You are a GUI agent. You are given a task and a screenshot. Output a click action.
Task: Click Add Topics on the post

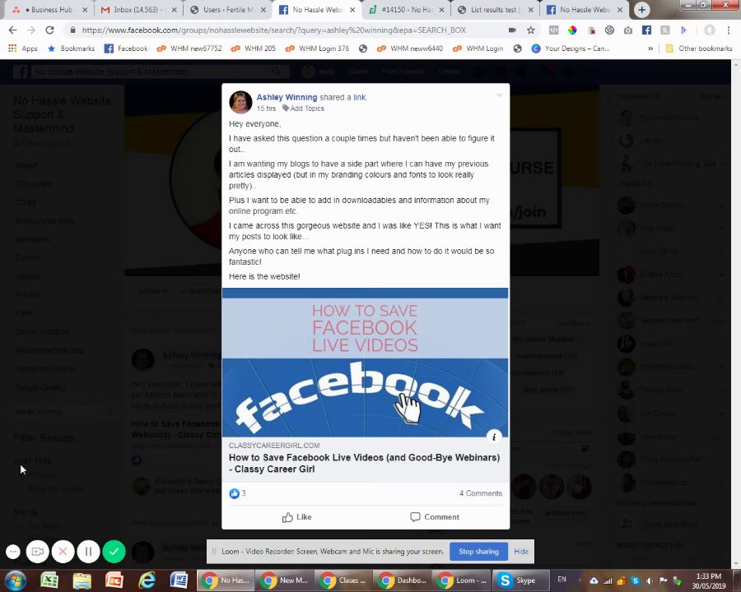(x=303, y=109)
